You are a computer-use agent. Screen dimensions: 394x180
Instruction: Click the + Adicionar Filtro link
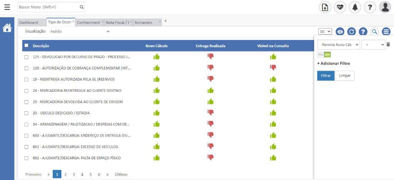pos(333,63)
